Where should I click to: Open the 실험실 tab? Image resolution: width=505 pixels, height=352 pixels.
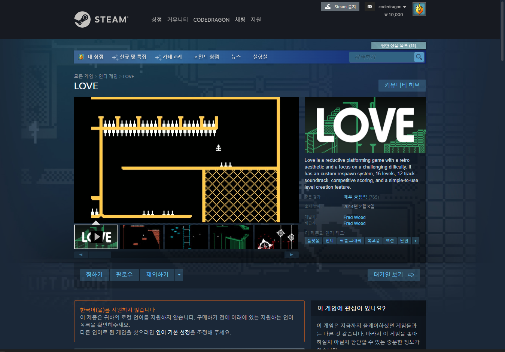click(x=260, y=57)
